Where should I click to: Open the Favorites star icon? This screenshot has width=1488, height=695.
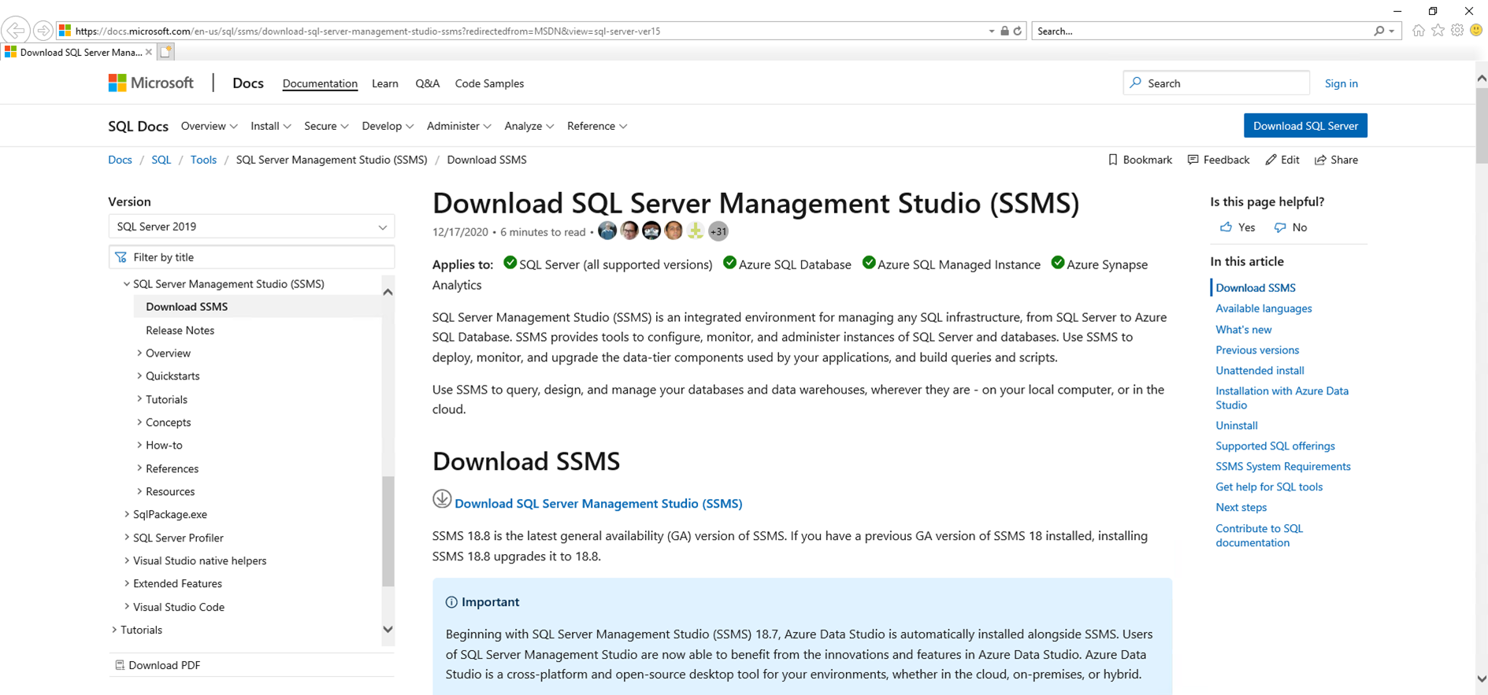(1438, 31)
